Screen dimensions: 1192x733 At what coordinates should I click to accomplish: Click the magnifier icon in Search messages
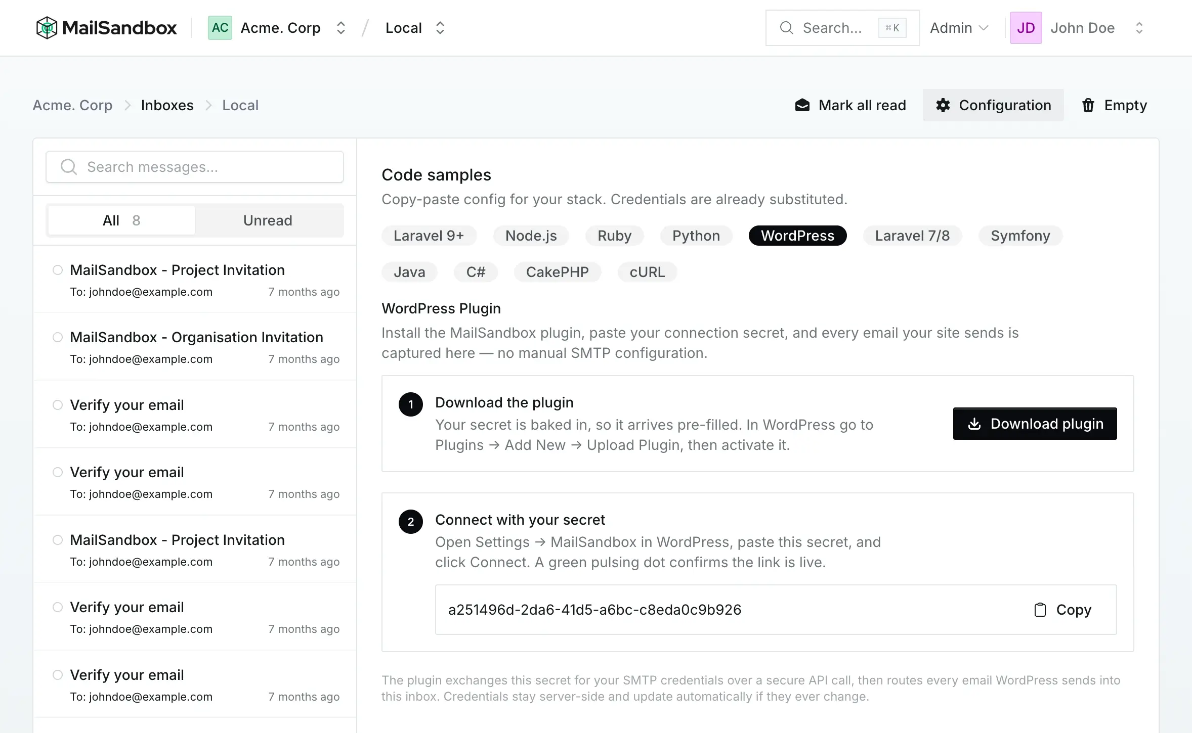click(69, 167)
